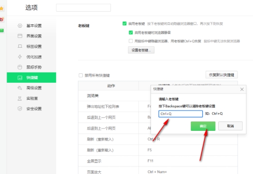Click the 取消 button in dialog
Screen dimensions: 253x174
230,126
